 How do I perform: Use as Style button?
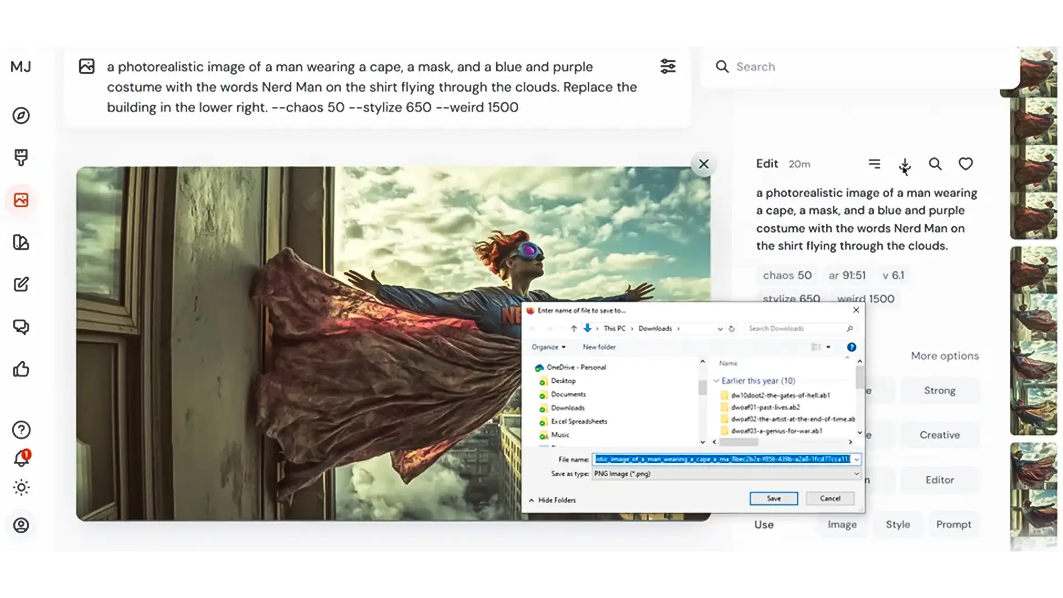coord(897,524)
